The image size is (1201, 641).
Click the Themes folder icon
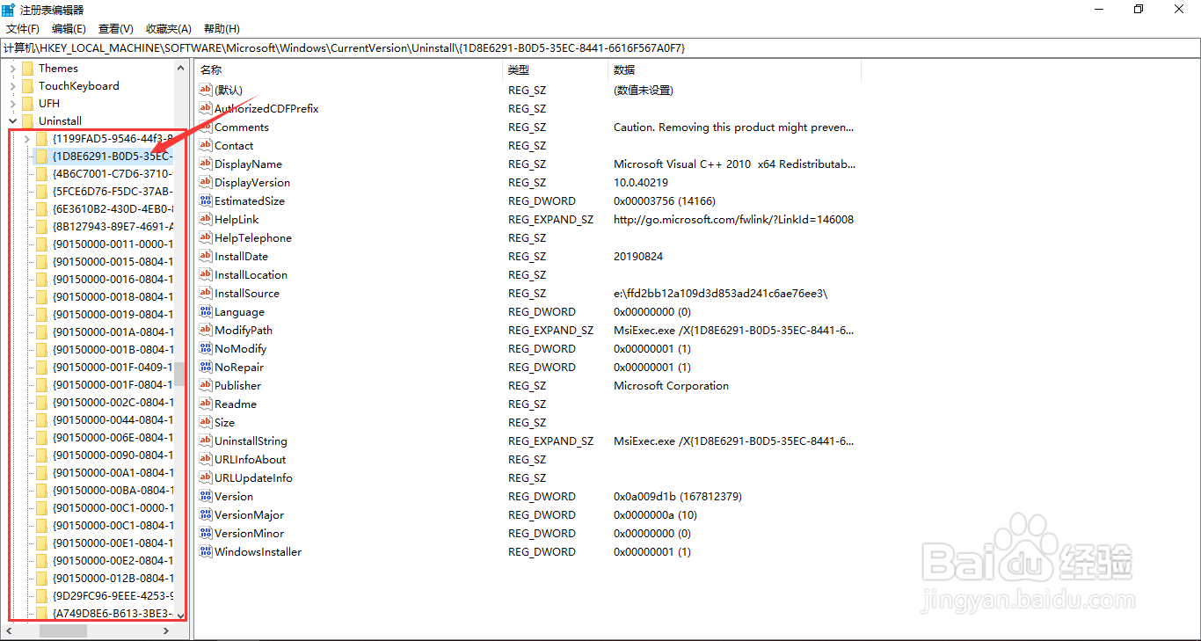click(27, 68)
